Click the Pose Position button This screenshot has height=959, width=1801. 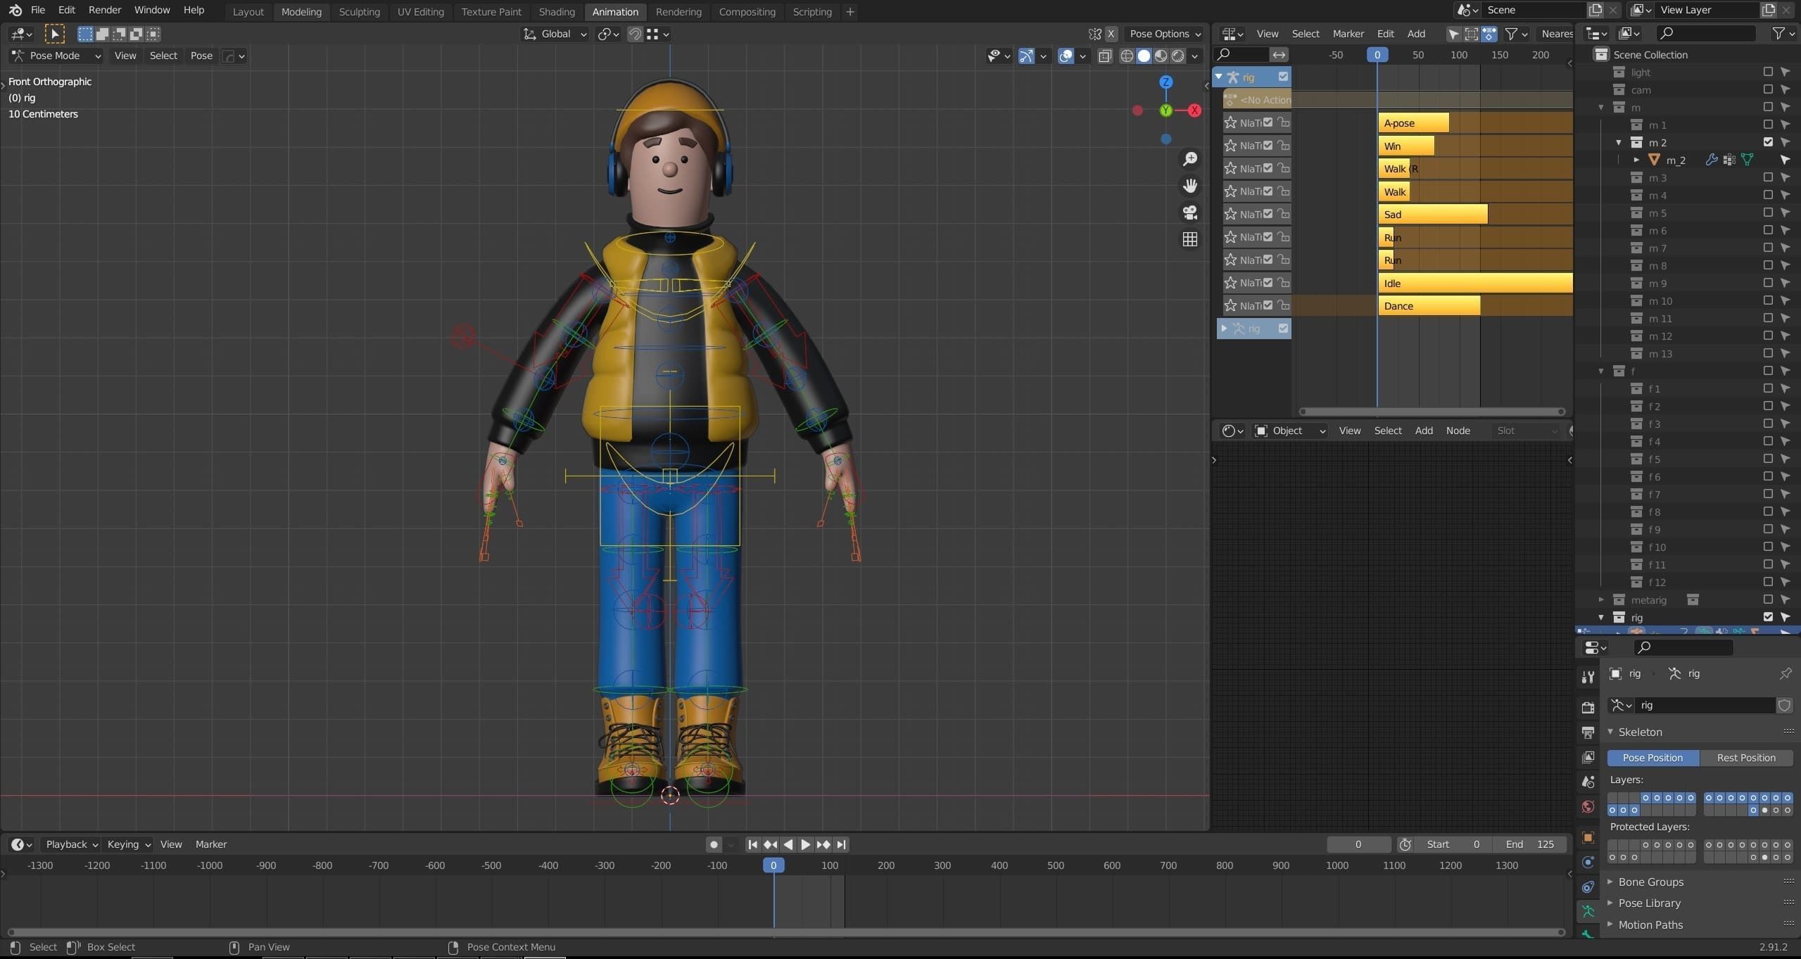(x=1653, y=758)
